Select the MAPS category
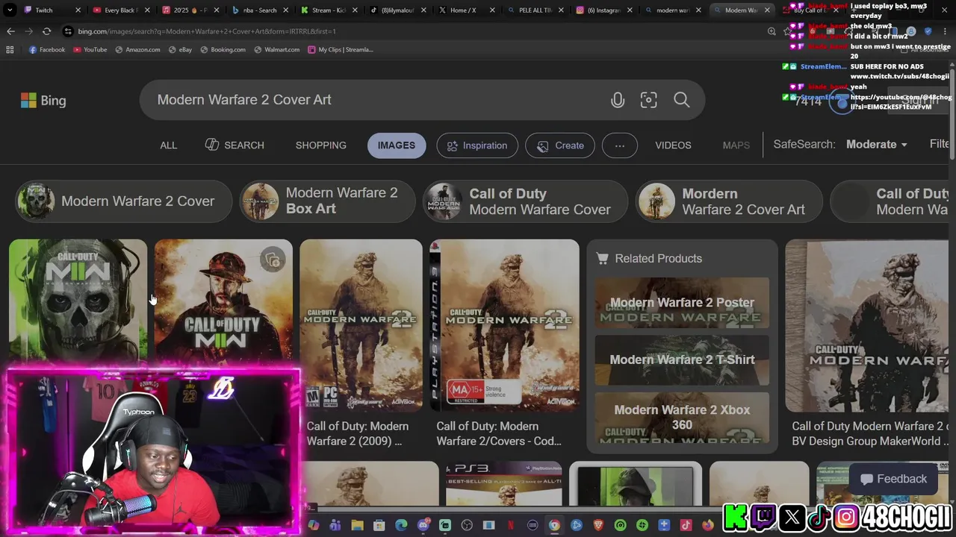Screen dimensions: 956x537 736,145
